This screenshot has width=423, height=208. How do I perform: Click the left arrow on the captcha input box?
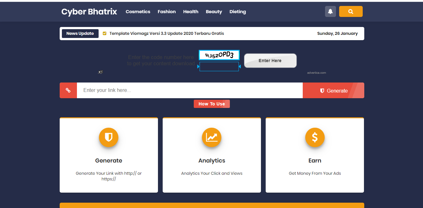coord(199,67)
